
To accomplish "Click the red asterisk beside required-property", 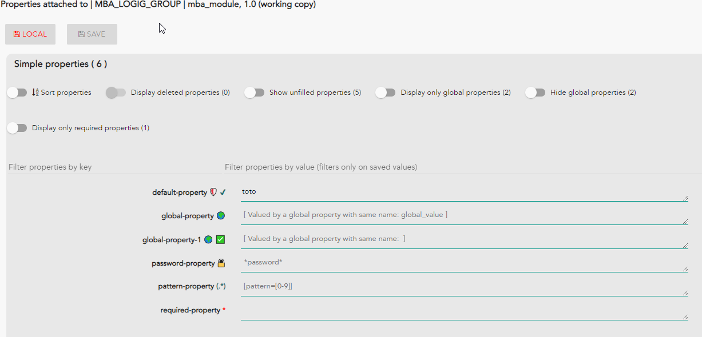I will tap(224, 310).
